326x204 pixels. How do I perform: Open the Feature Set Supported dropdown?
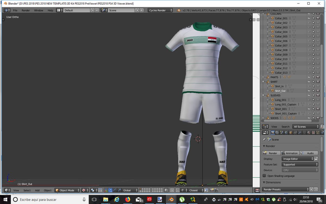point(300,165)
